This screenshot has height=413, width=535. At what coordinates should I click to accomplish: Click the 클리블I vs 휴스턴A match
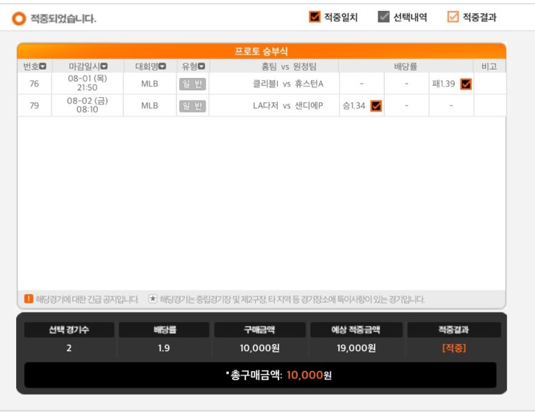click(x=288, y=84)
